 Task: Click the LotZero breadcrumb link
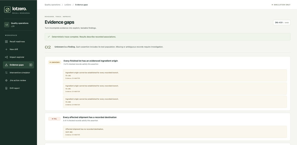click(68, 5)
